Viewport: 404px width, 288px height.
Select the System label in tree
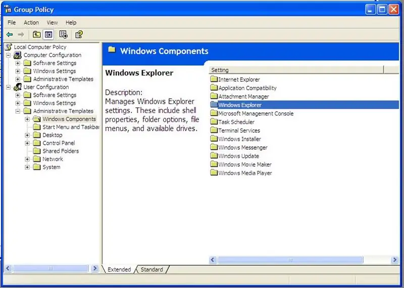pyautogui.click(x=52, y=167)
